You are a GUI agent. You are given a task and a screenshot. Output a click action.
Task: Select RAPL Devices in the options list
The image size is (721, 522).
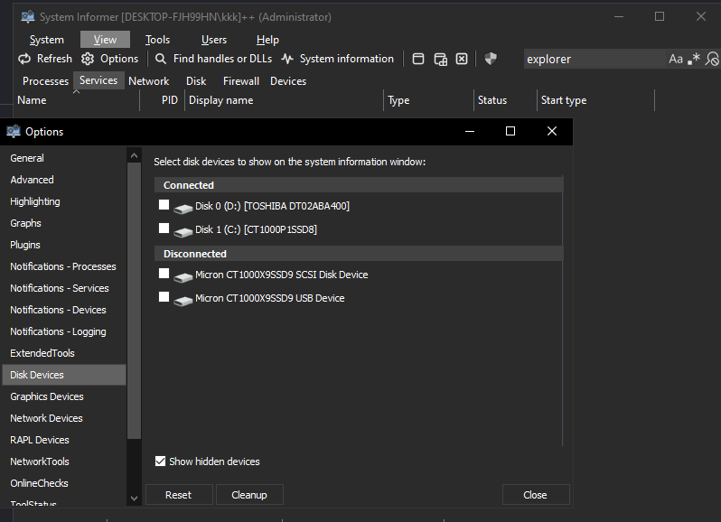[x=64, y=440]
